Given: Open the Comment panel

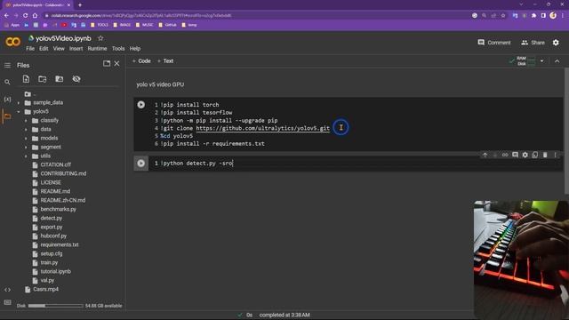Looking at the screenshot, I should [x=494, y=43].
